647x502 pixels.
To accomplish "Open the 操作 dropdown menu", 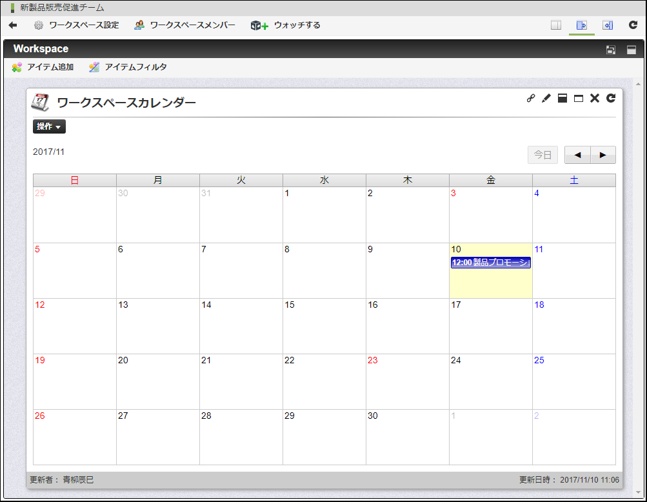I will [49, 126].
